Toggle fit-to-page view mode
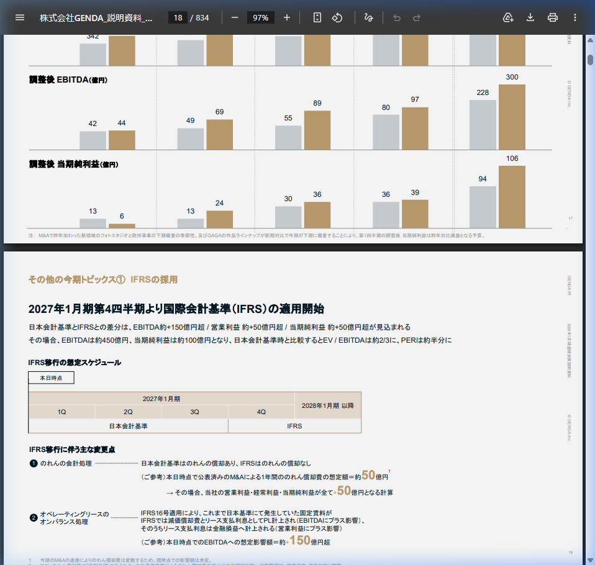This screenshot has width=595, height=565. (317, 17)
